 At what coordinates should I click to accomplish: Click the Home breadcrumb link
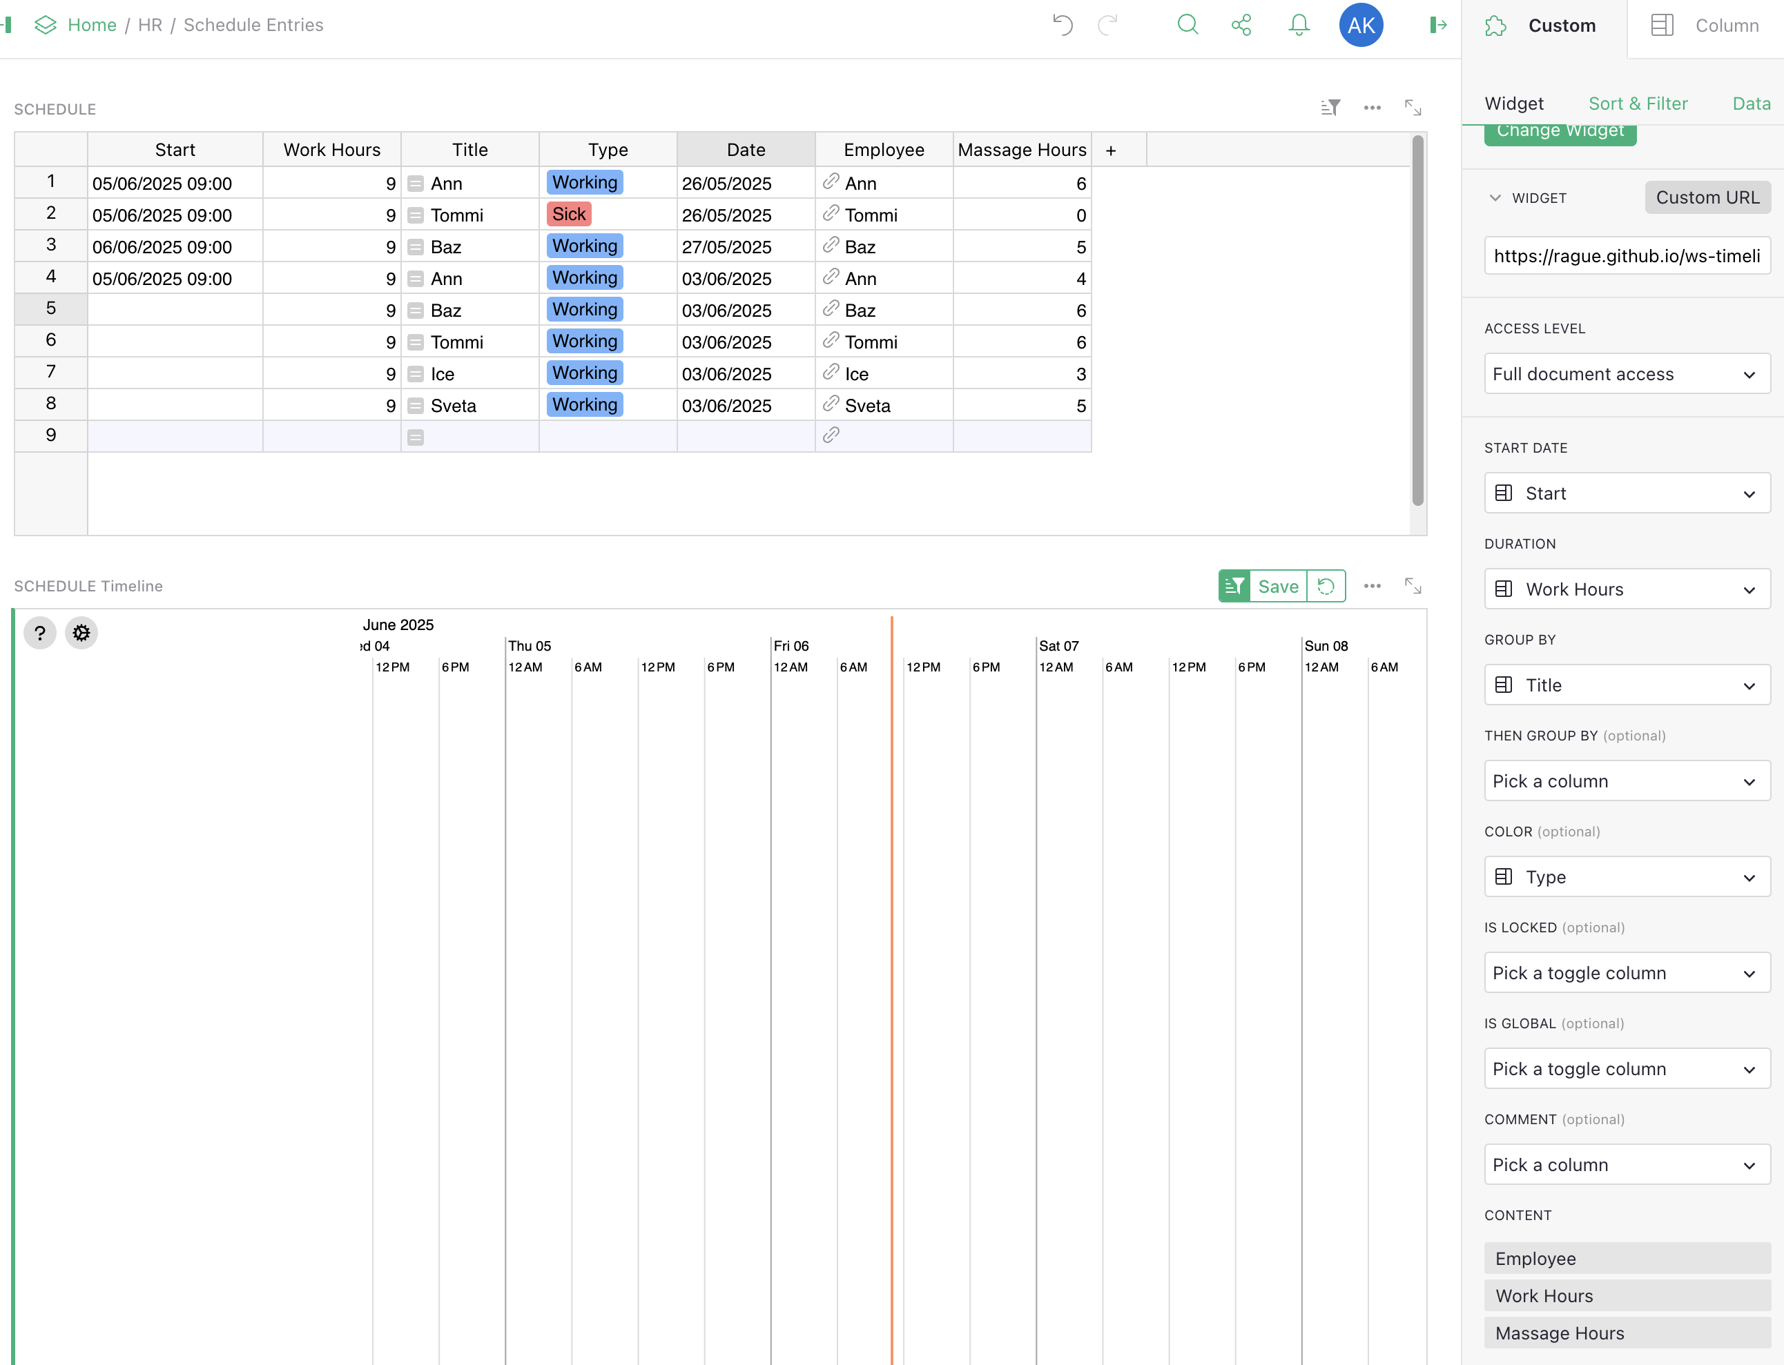click(x=92, y=25)
